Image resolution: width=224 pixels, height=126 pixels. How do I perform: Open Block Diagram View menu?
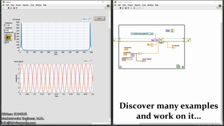(124, 5)
